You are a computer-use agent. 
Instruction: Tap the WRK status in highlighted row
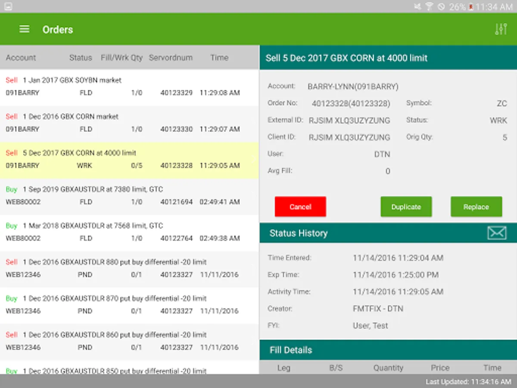[x=84, y=166]
